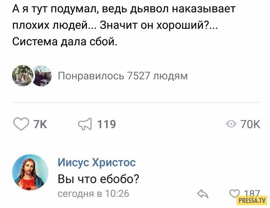Click the 7K likes count

coord(40,124)
